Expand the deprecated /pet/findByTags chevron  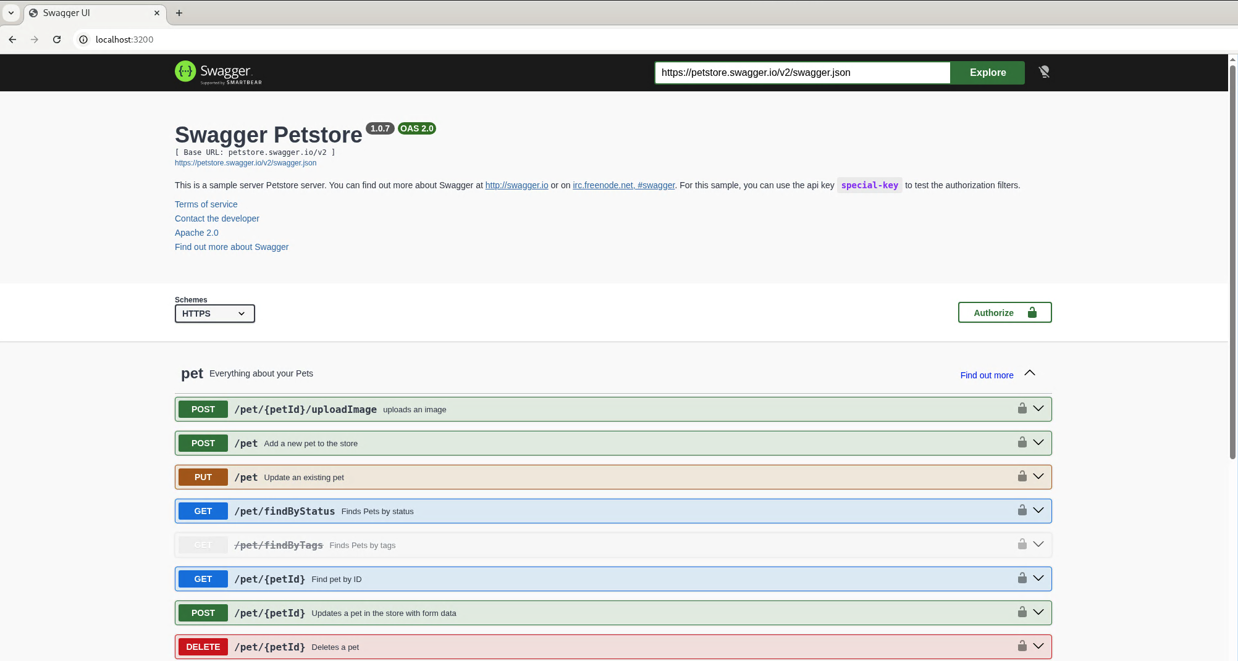tap(1038, 544)
